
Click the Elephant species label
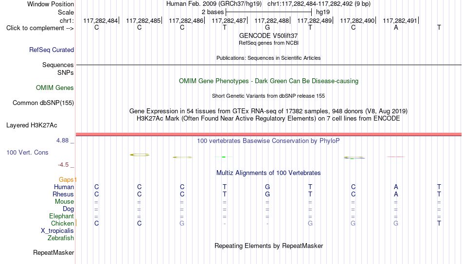pos(62,216)
